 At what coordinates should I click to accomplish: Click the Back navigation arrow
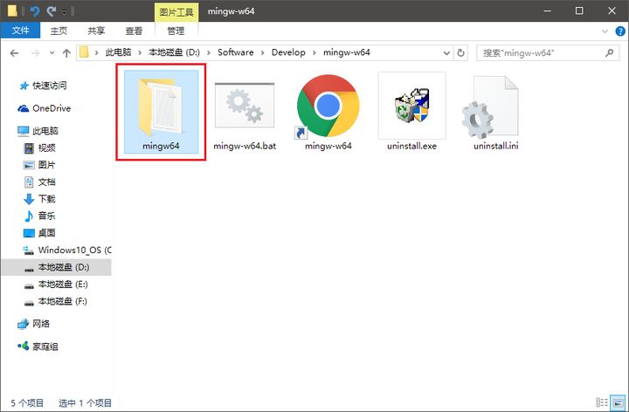[x=13, y=52]
